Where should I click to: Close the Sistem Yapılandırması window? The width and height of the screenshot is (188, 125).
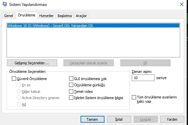(x=182, y=4)
